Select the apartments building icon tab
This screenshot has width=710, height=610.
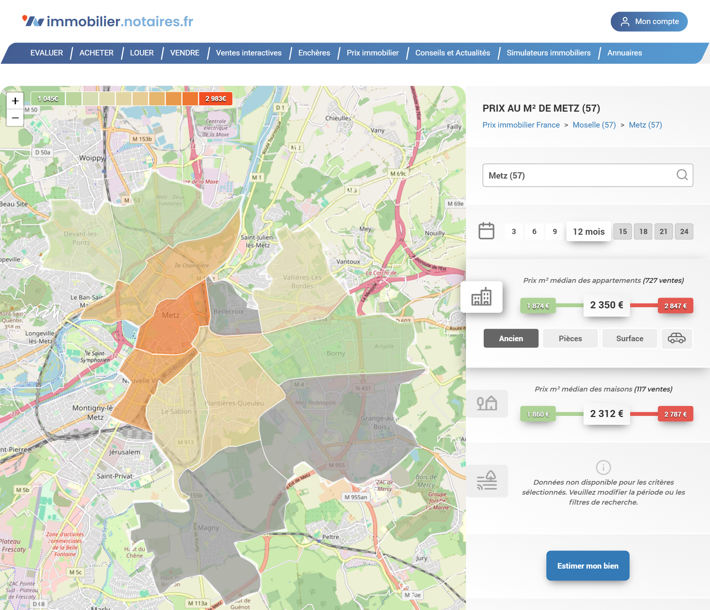[x=481, y=297]
